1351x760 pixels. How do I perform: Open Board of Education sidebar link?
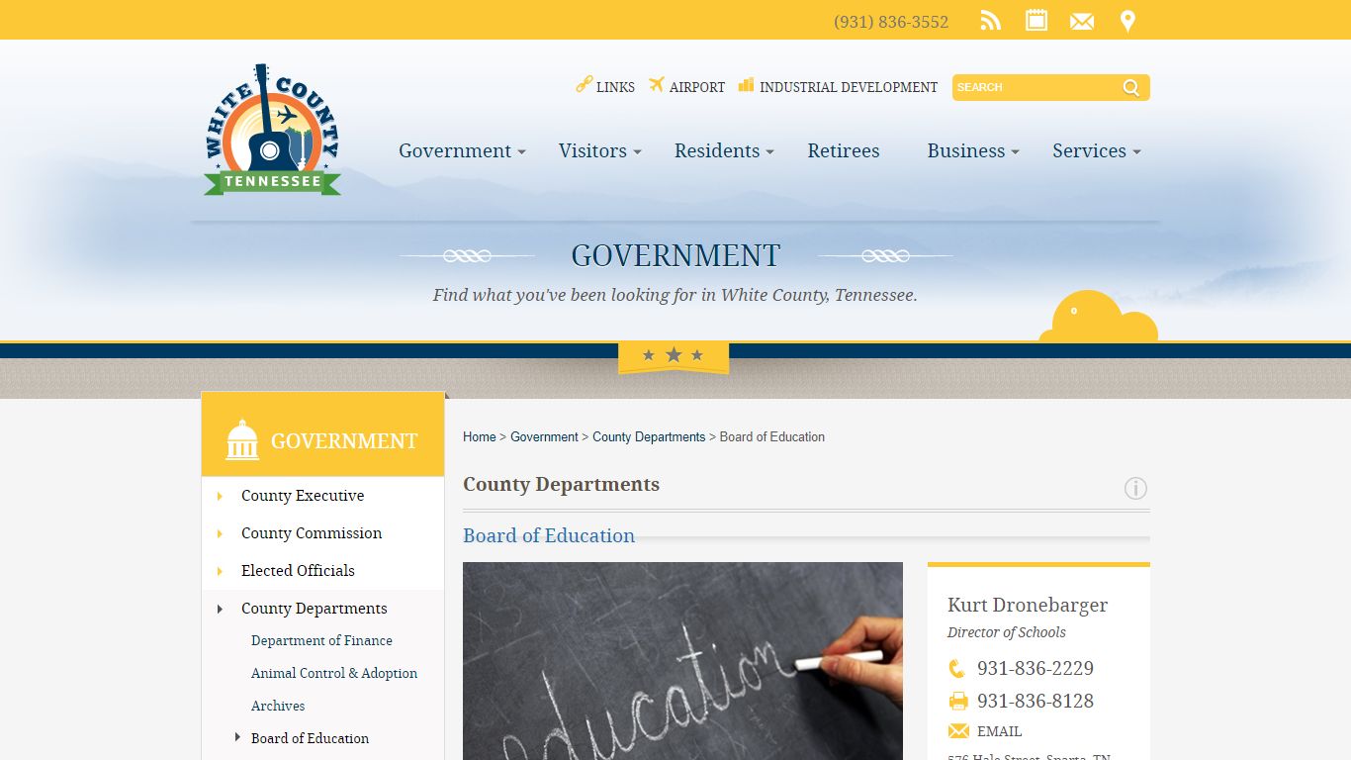coord(310,738)
